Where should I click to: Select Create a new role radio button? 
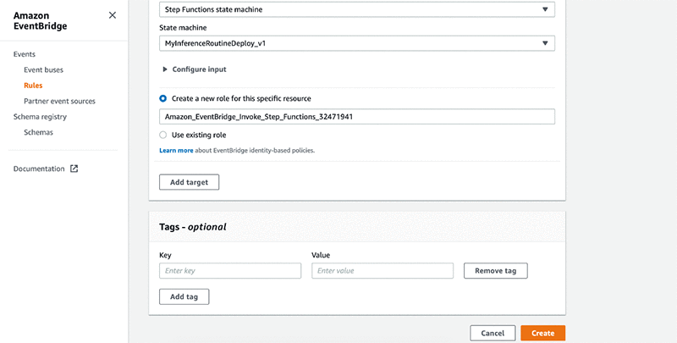163,98
